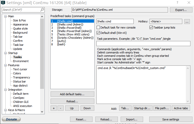The width and height of the screenshot is (194, 124).
Task: Open Size & Pos settings page
Action: coord(19,20)
